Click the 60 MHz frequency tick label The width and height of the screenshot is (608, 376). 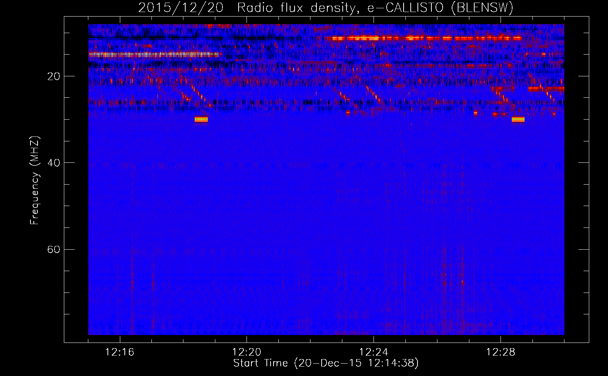(x=54, y=250)
